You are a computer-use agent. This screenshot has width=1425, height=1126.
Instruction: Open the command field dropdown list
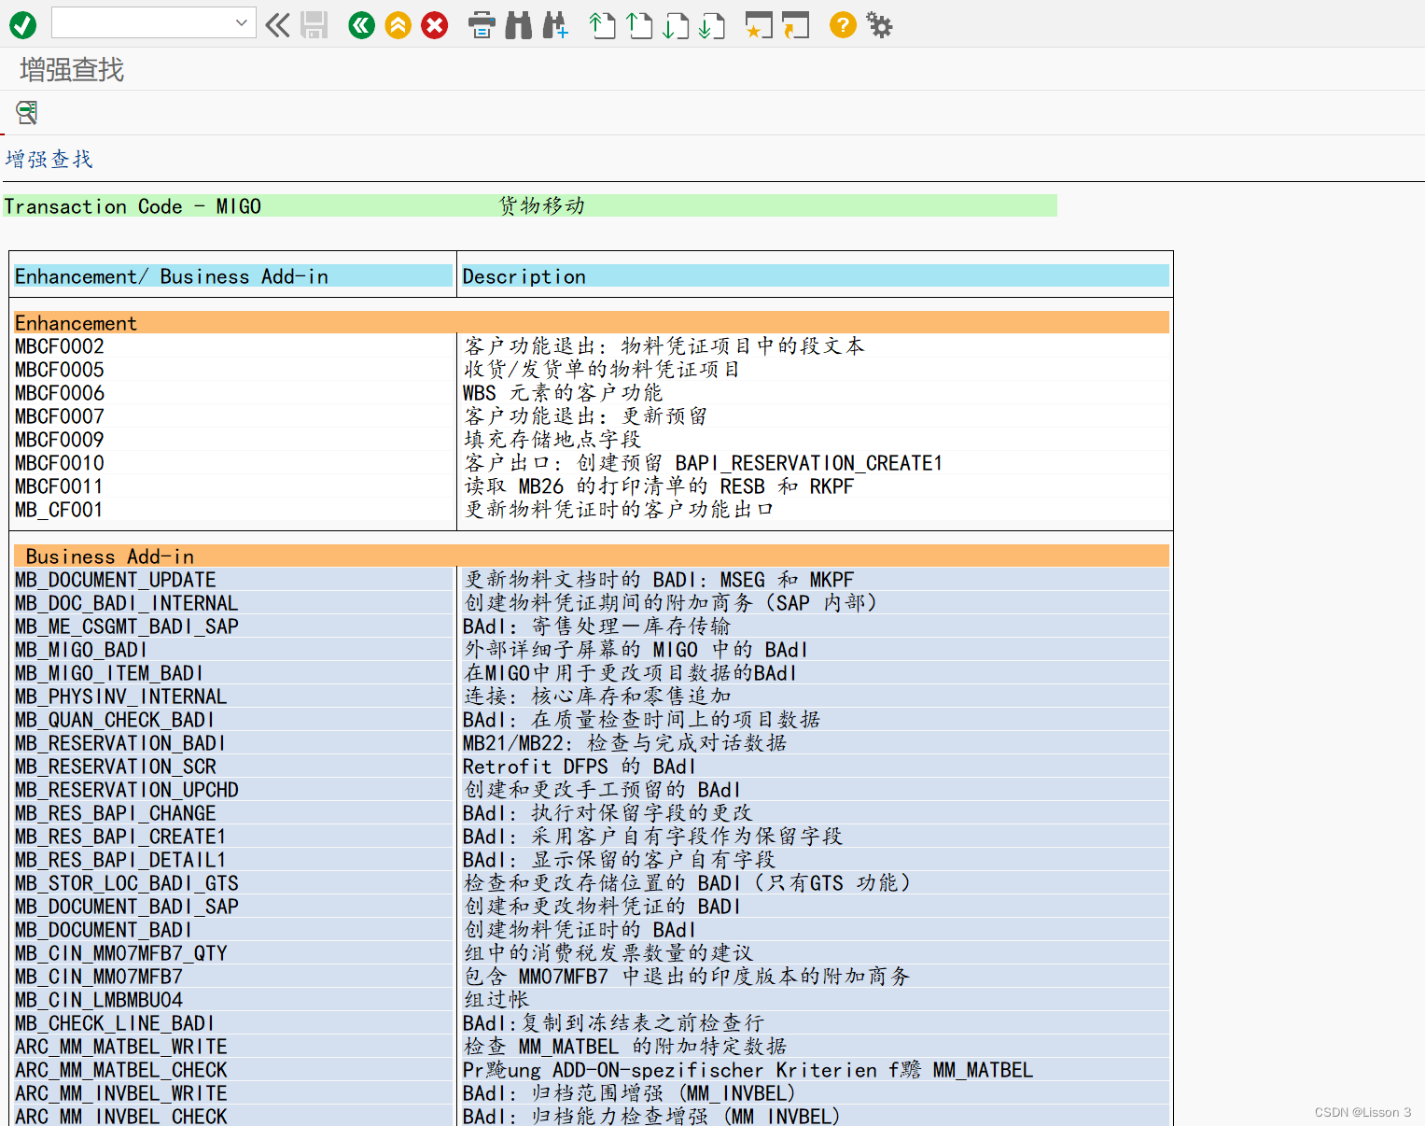click(x=240, y=22)
